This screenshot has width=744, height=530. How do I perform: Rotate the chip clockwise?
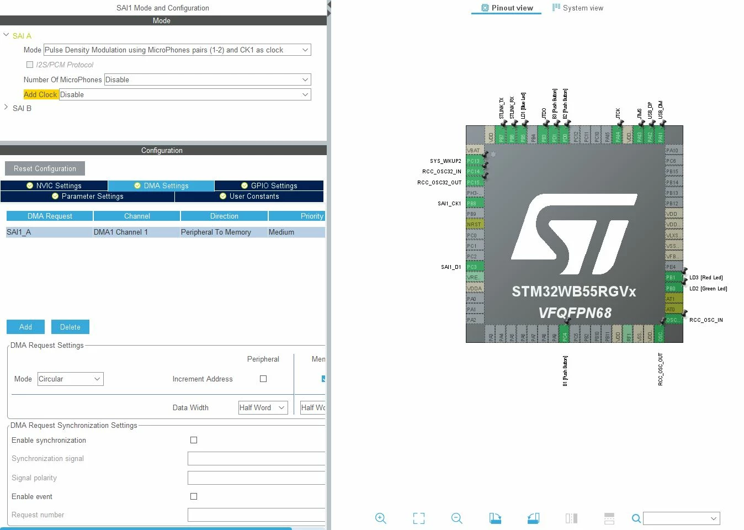[x=495, y=518]
